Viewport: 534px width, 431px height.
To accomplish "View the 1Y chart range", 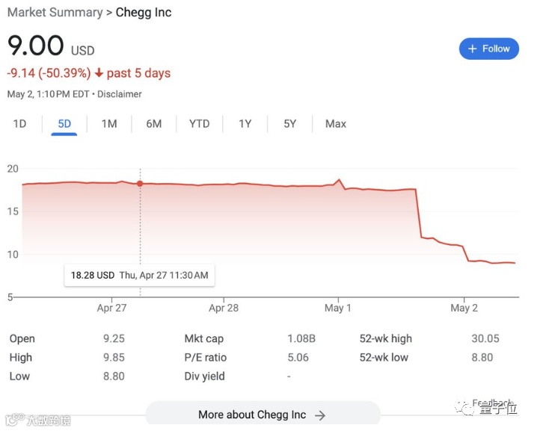I will point(245,124).
